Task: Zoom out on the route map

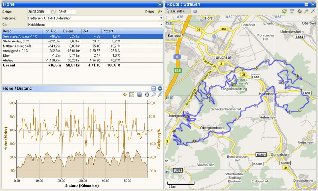Action: (x=306, y=11)
